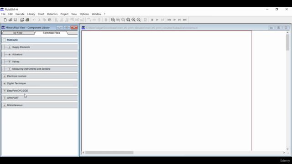
Task: Open the Options menu
Action: [x=84, y=14]
